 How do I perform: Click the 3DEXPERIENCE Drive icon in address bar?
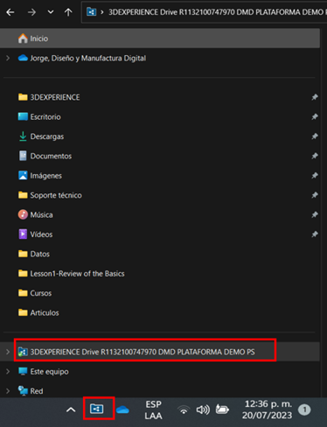tap(92, 12)
